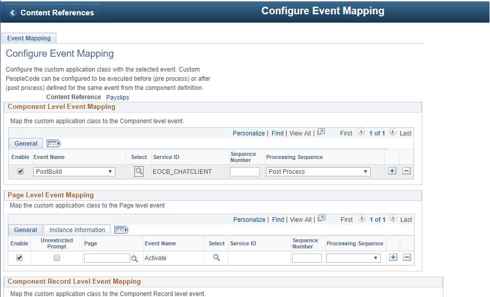
Task: Click Component Record Level Event Mapping heading
Action: (x=74, y=282)
